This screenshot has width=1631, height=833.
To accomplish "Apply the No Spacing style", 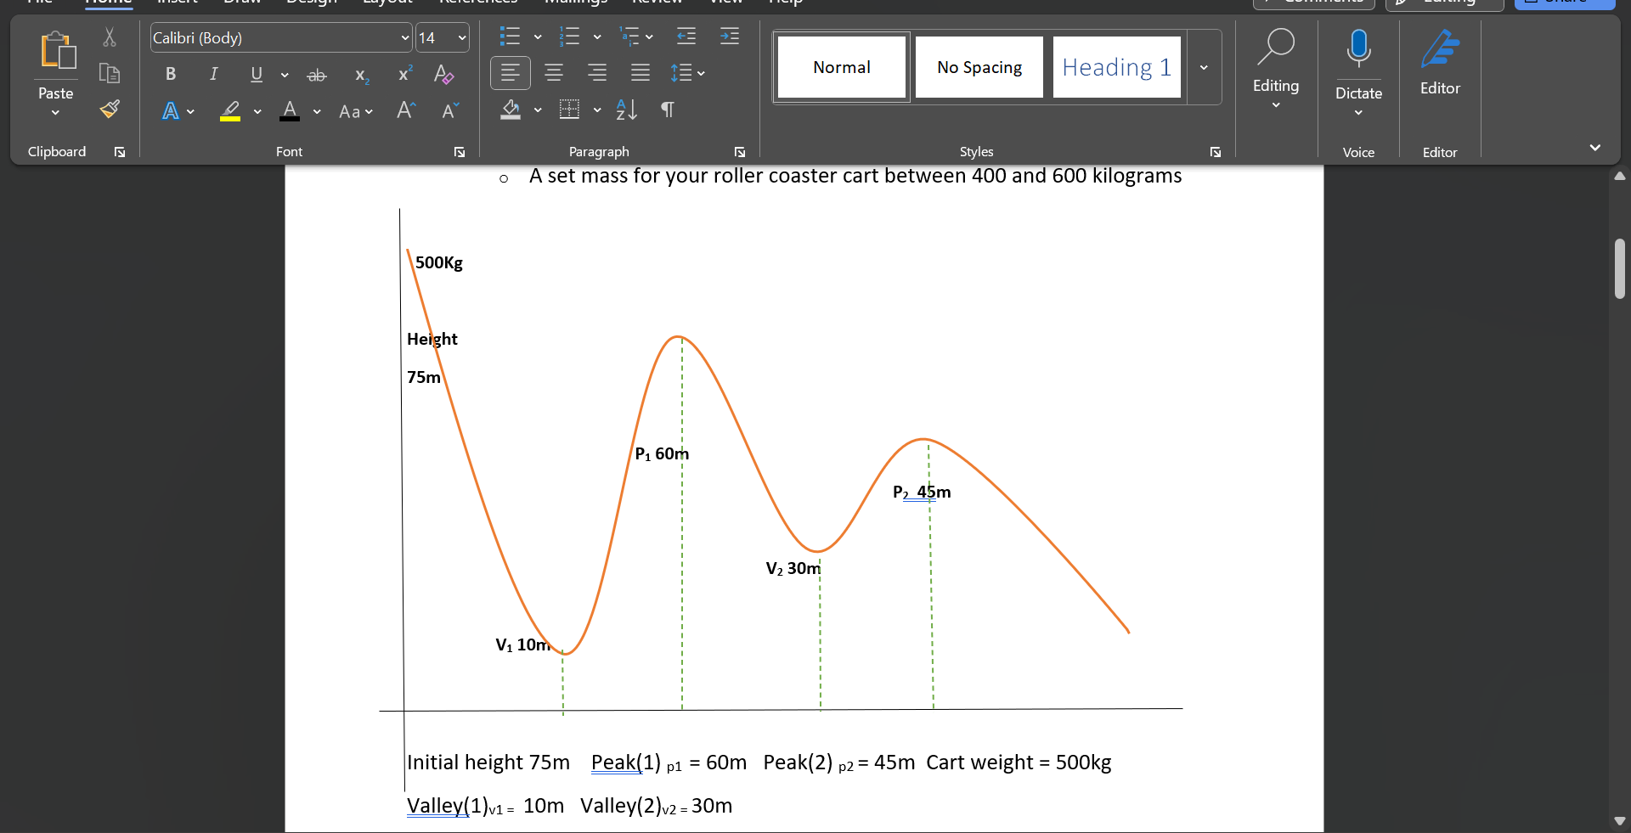I will point(979,67).
